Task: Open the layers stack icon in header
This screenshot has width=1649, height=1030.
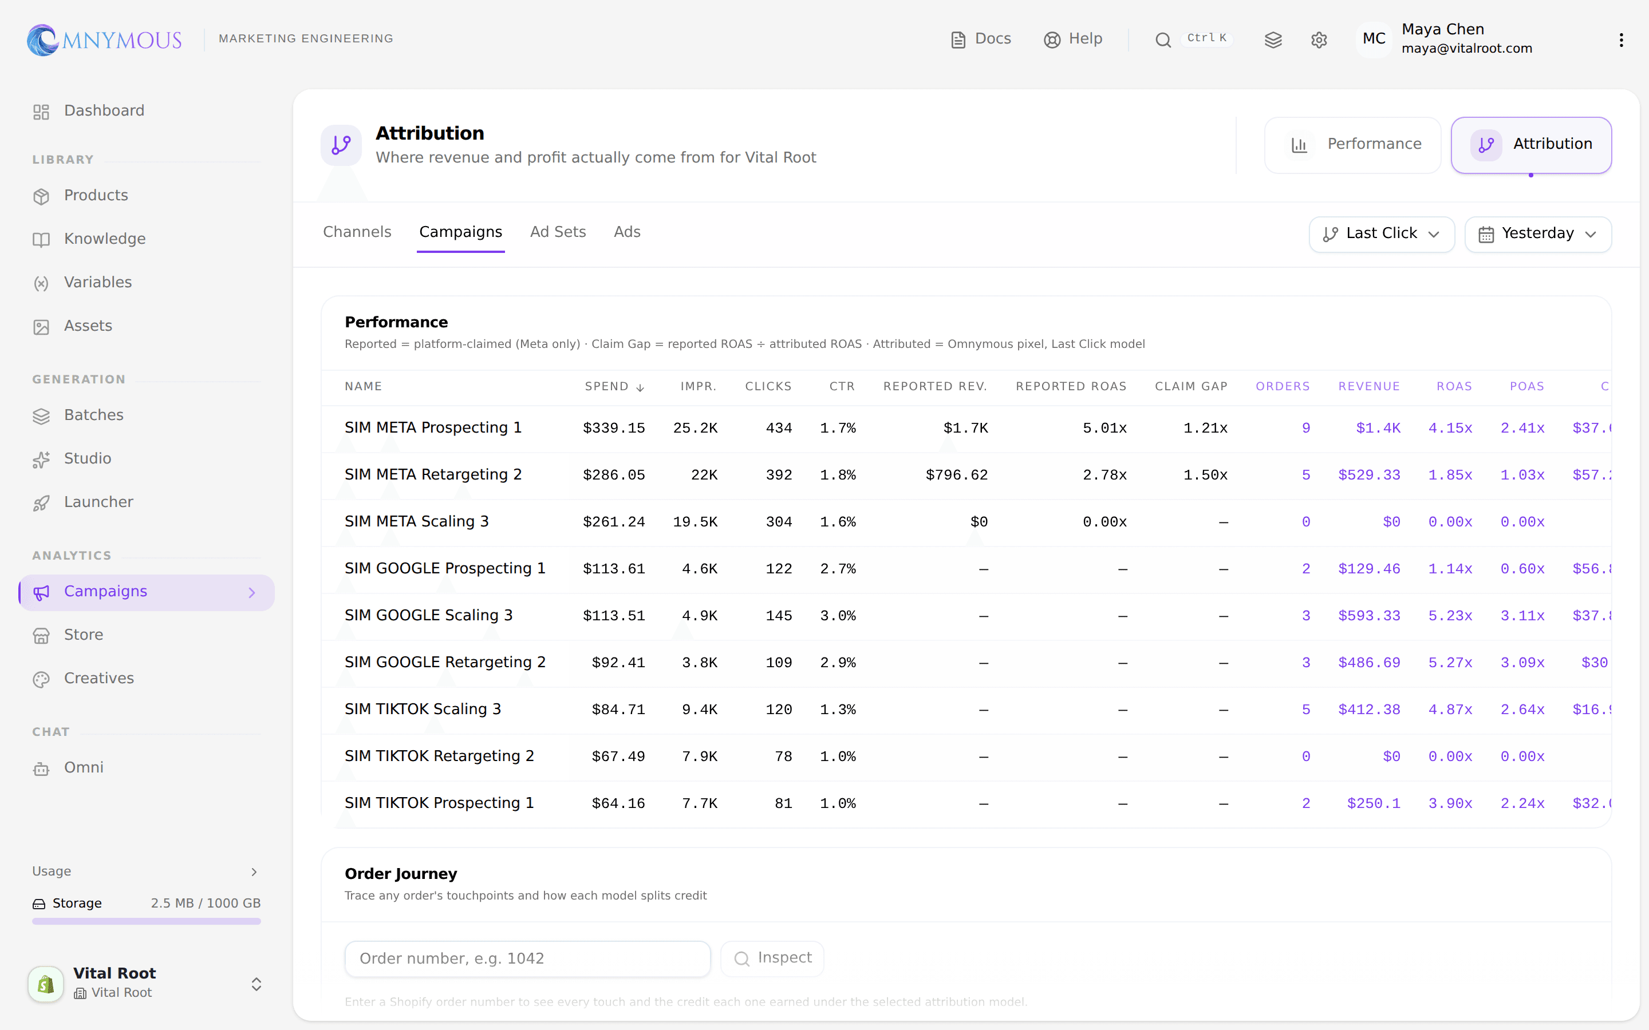Action: tap(1273, 40)
